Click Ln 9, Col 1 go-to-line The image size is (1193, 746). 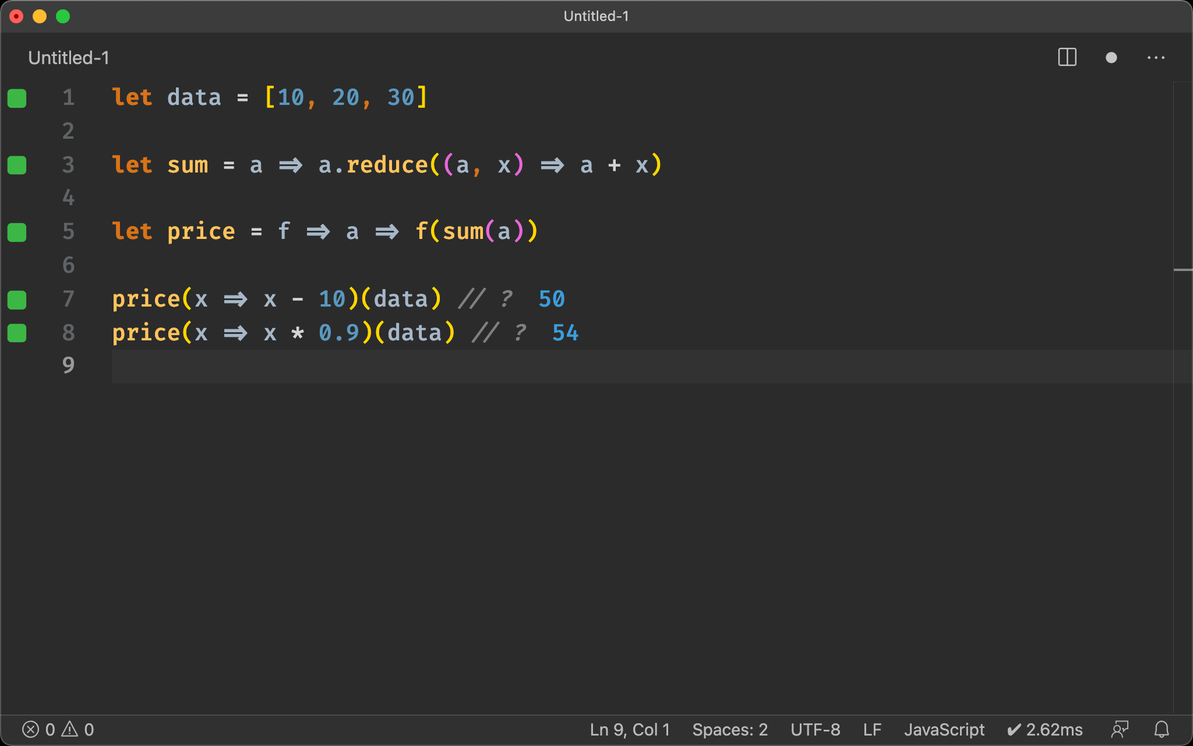[630, 729]
